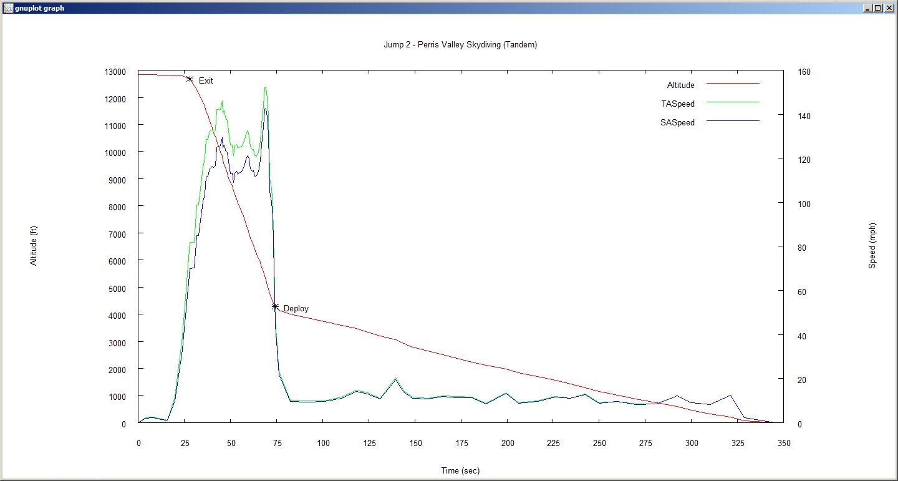
Task: Click the 25 time tick label
Action: pyautogui.click(x=185, y=443)
